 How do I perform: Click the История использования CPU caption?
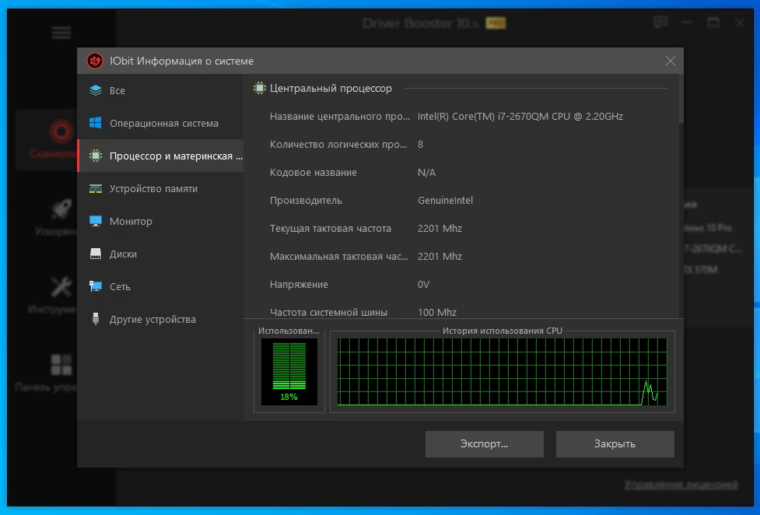click(503, 331)
